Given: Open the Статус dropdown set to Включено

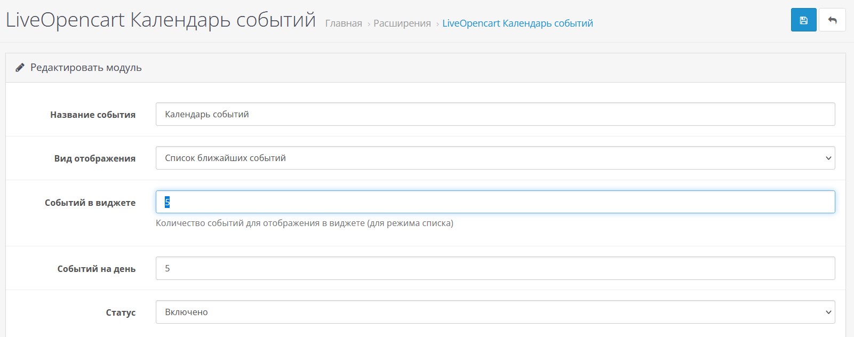Looking at the screenshot, I should tap(494, 312).
